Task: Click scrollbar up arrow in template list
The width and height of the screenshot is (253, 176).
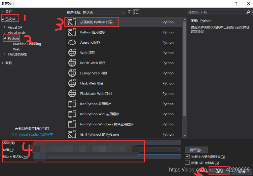Action: [x=185, y=20]
